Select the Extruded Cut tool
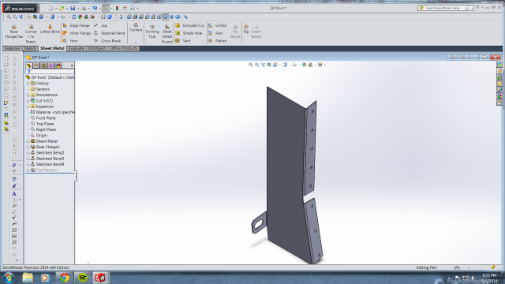 [x=189, y=25]
